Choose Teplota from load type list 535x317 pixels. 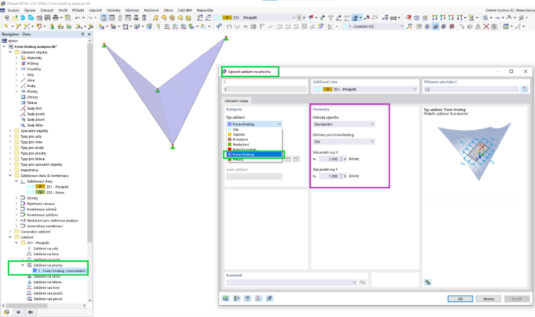239,134
